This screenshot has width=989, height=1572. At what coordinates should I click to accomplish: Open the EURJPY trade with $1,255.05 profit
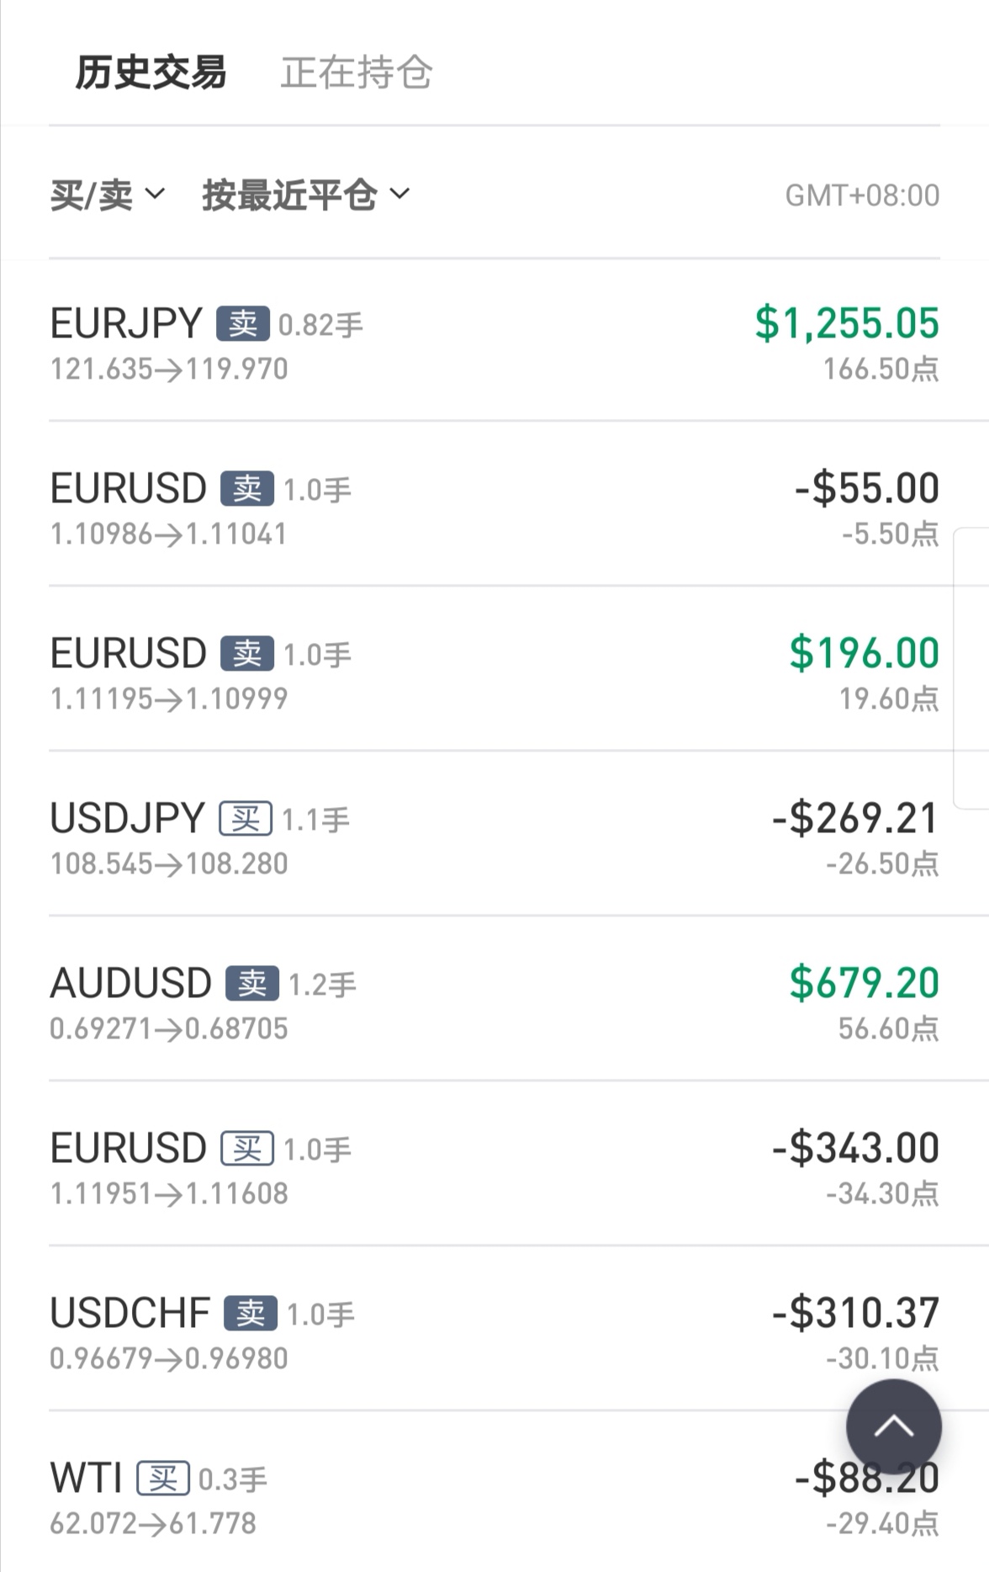494,340
